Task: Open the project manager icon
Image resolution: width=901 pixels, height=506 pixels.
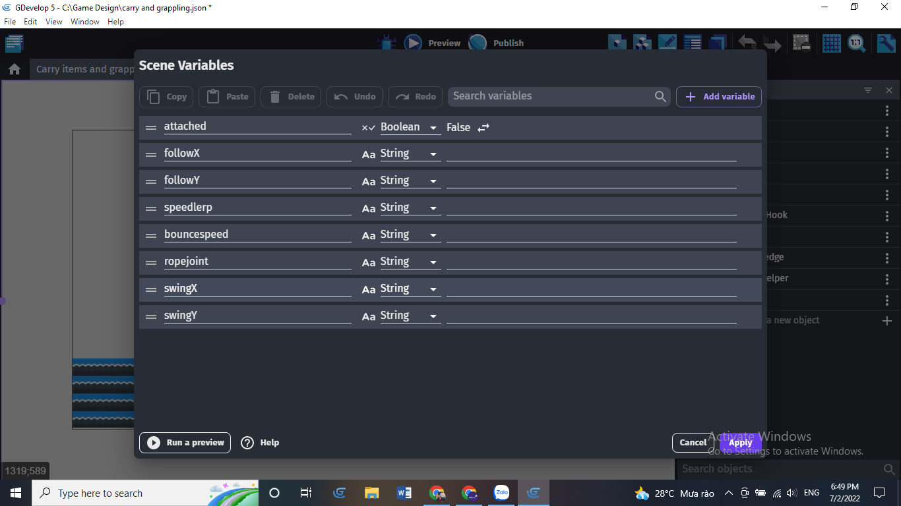Action: tap(14, 43)
